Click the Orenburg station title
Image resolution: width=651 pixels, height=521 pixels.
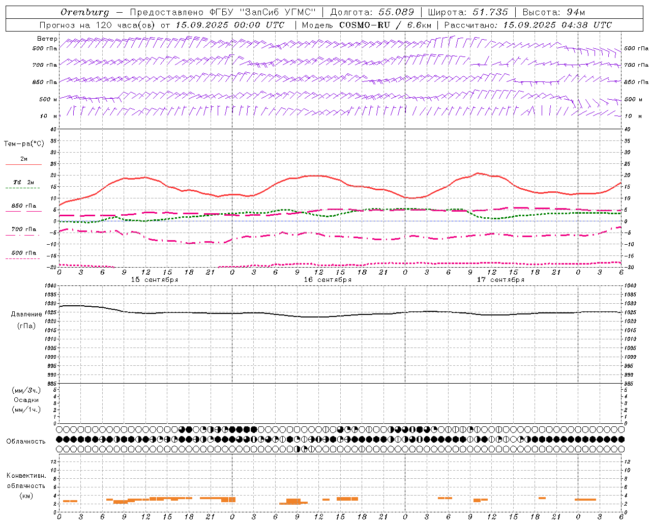click(x=84, y=12)
